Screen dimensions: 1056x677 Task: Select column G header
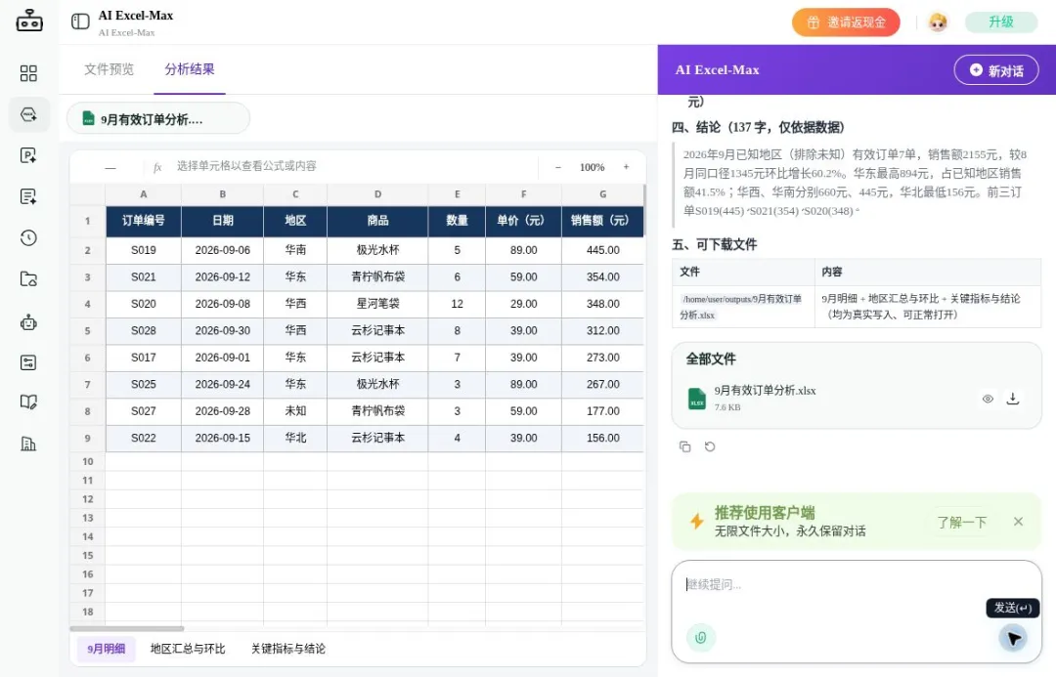(602, 193)
